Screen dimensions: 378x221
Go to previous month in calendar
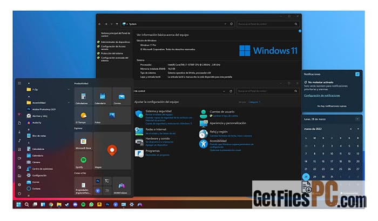tap(351, 129)
